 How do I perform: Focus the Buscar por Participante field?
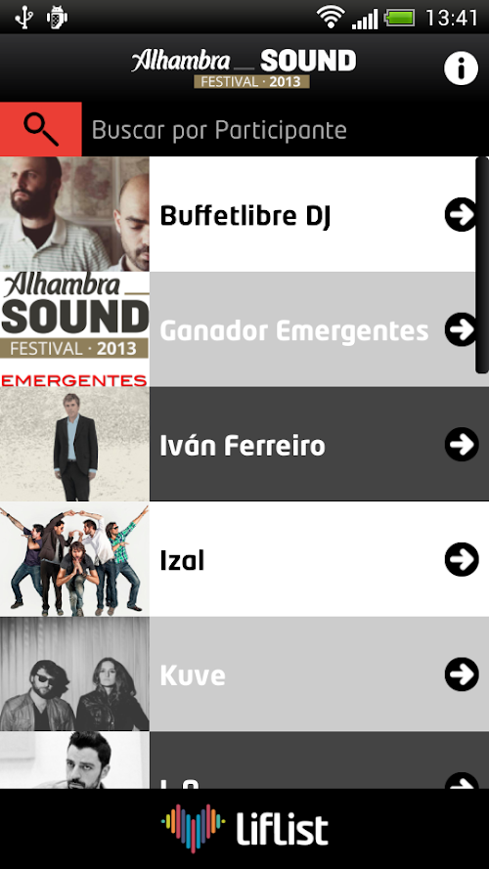pyautogui.click(x=285, y=129)
